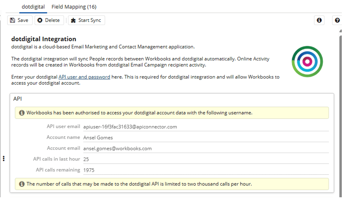346x199 pixels.
Task: Click the Account email field
Action: [206, 148]
